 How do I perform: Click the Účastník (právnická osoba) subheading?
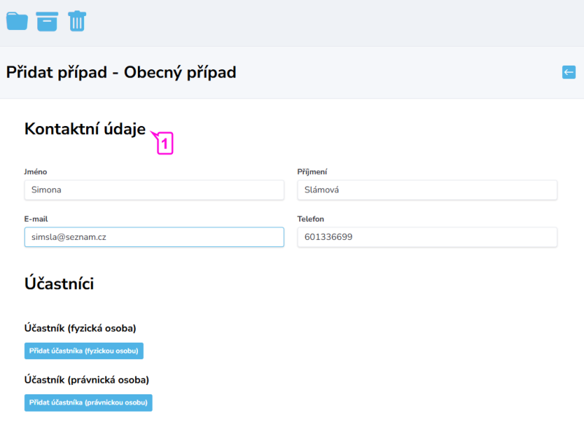coord(86,380)
